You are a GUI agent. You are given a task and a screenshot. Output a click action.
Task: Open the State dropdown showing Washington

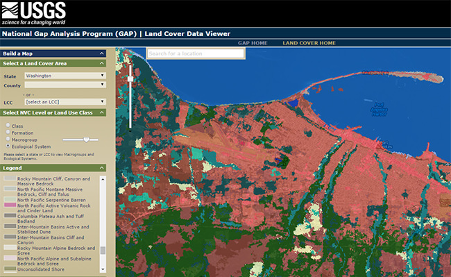pyautogui.click(x=65, y=76)
